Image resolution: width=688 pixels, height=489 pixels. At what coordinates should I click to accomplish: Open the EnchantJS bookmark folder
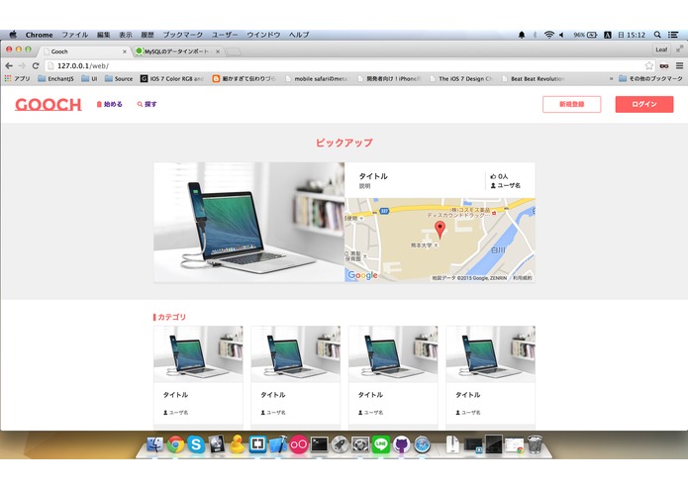tap(55, 78)
